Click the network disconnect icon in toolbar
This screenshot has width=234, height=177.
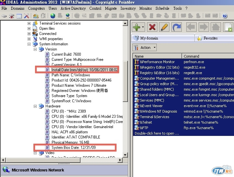coord(12,16)
